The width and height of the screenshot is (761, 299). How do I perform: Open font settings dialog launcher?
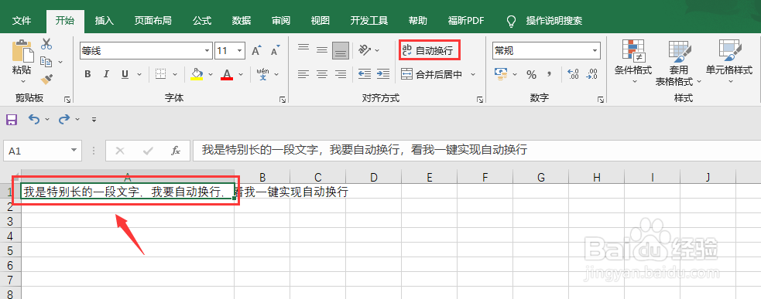[283, 100]
